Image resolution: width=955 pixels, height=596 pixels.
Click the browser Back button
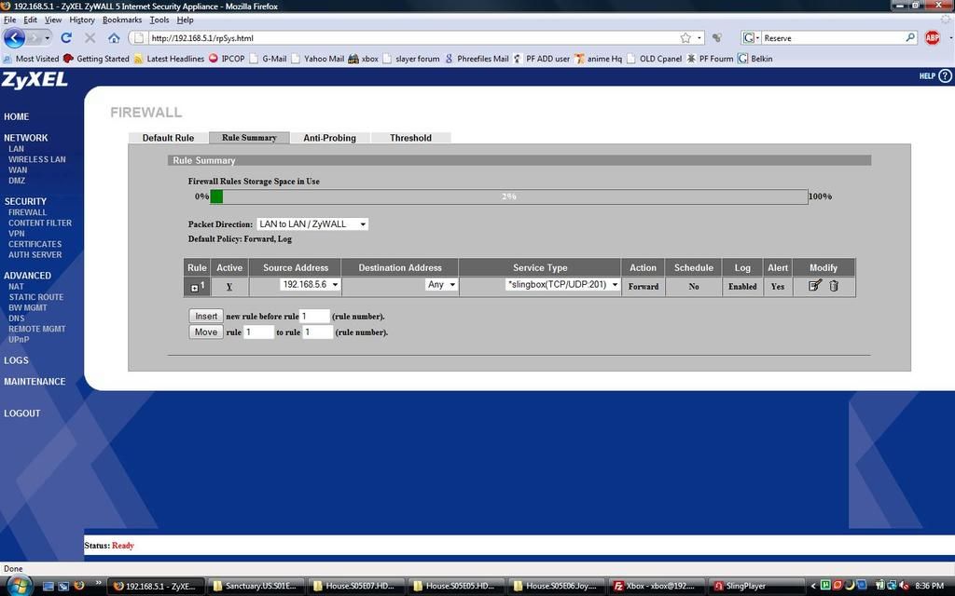(14, 37)
